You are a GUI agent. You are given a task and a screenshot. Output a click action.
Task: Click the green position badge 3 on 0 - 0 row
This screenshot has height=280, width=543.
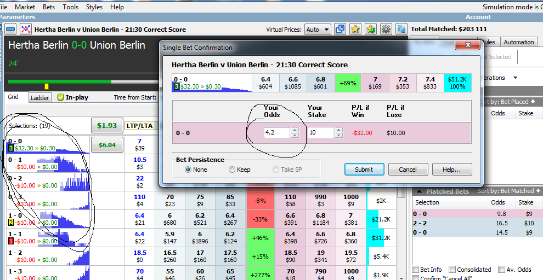pyautogui.click(x=11, y=148)
